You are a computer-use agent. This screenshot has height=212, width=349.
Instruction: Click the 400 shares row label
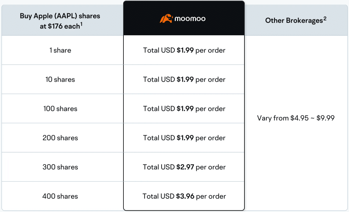click(x=60, y=196)
